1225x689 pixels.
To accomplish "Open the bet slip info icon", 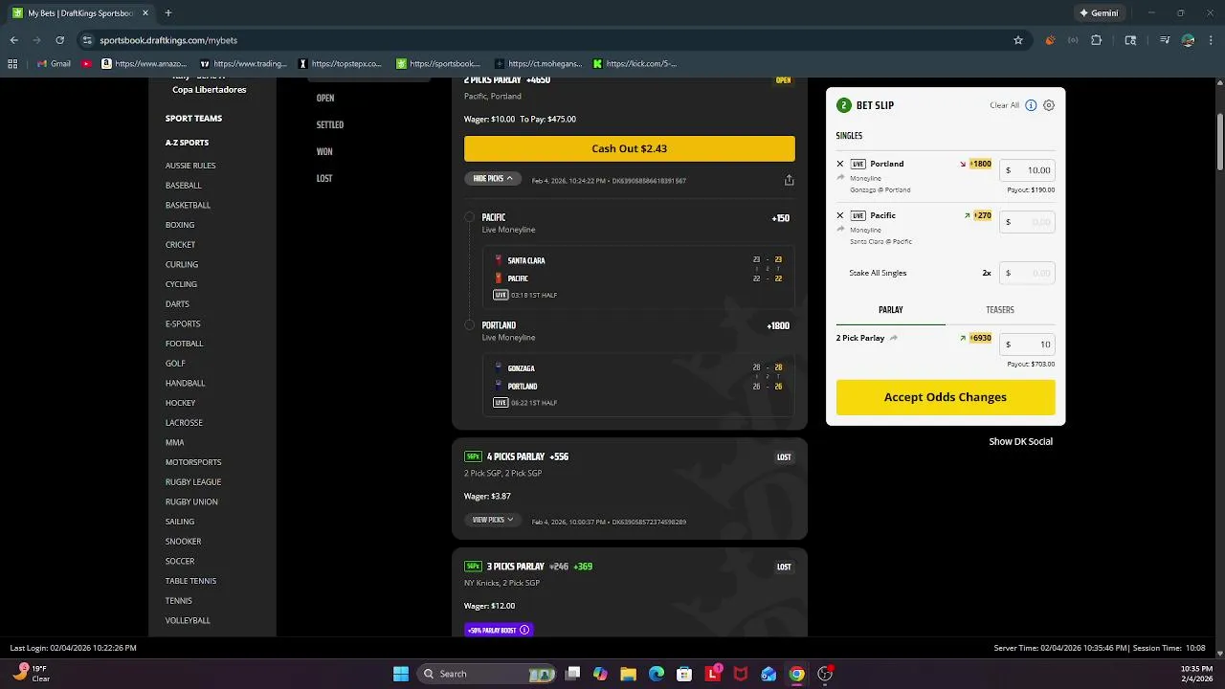I will pos(1031,105).
